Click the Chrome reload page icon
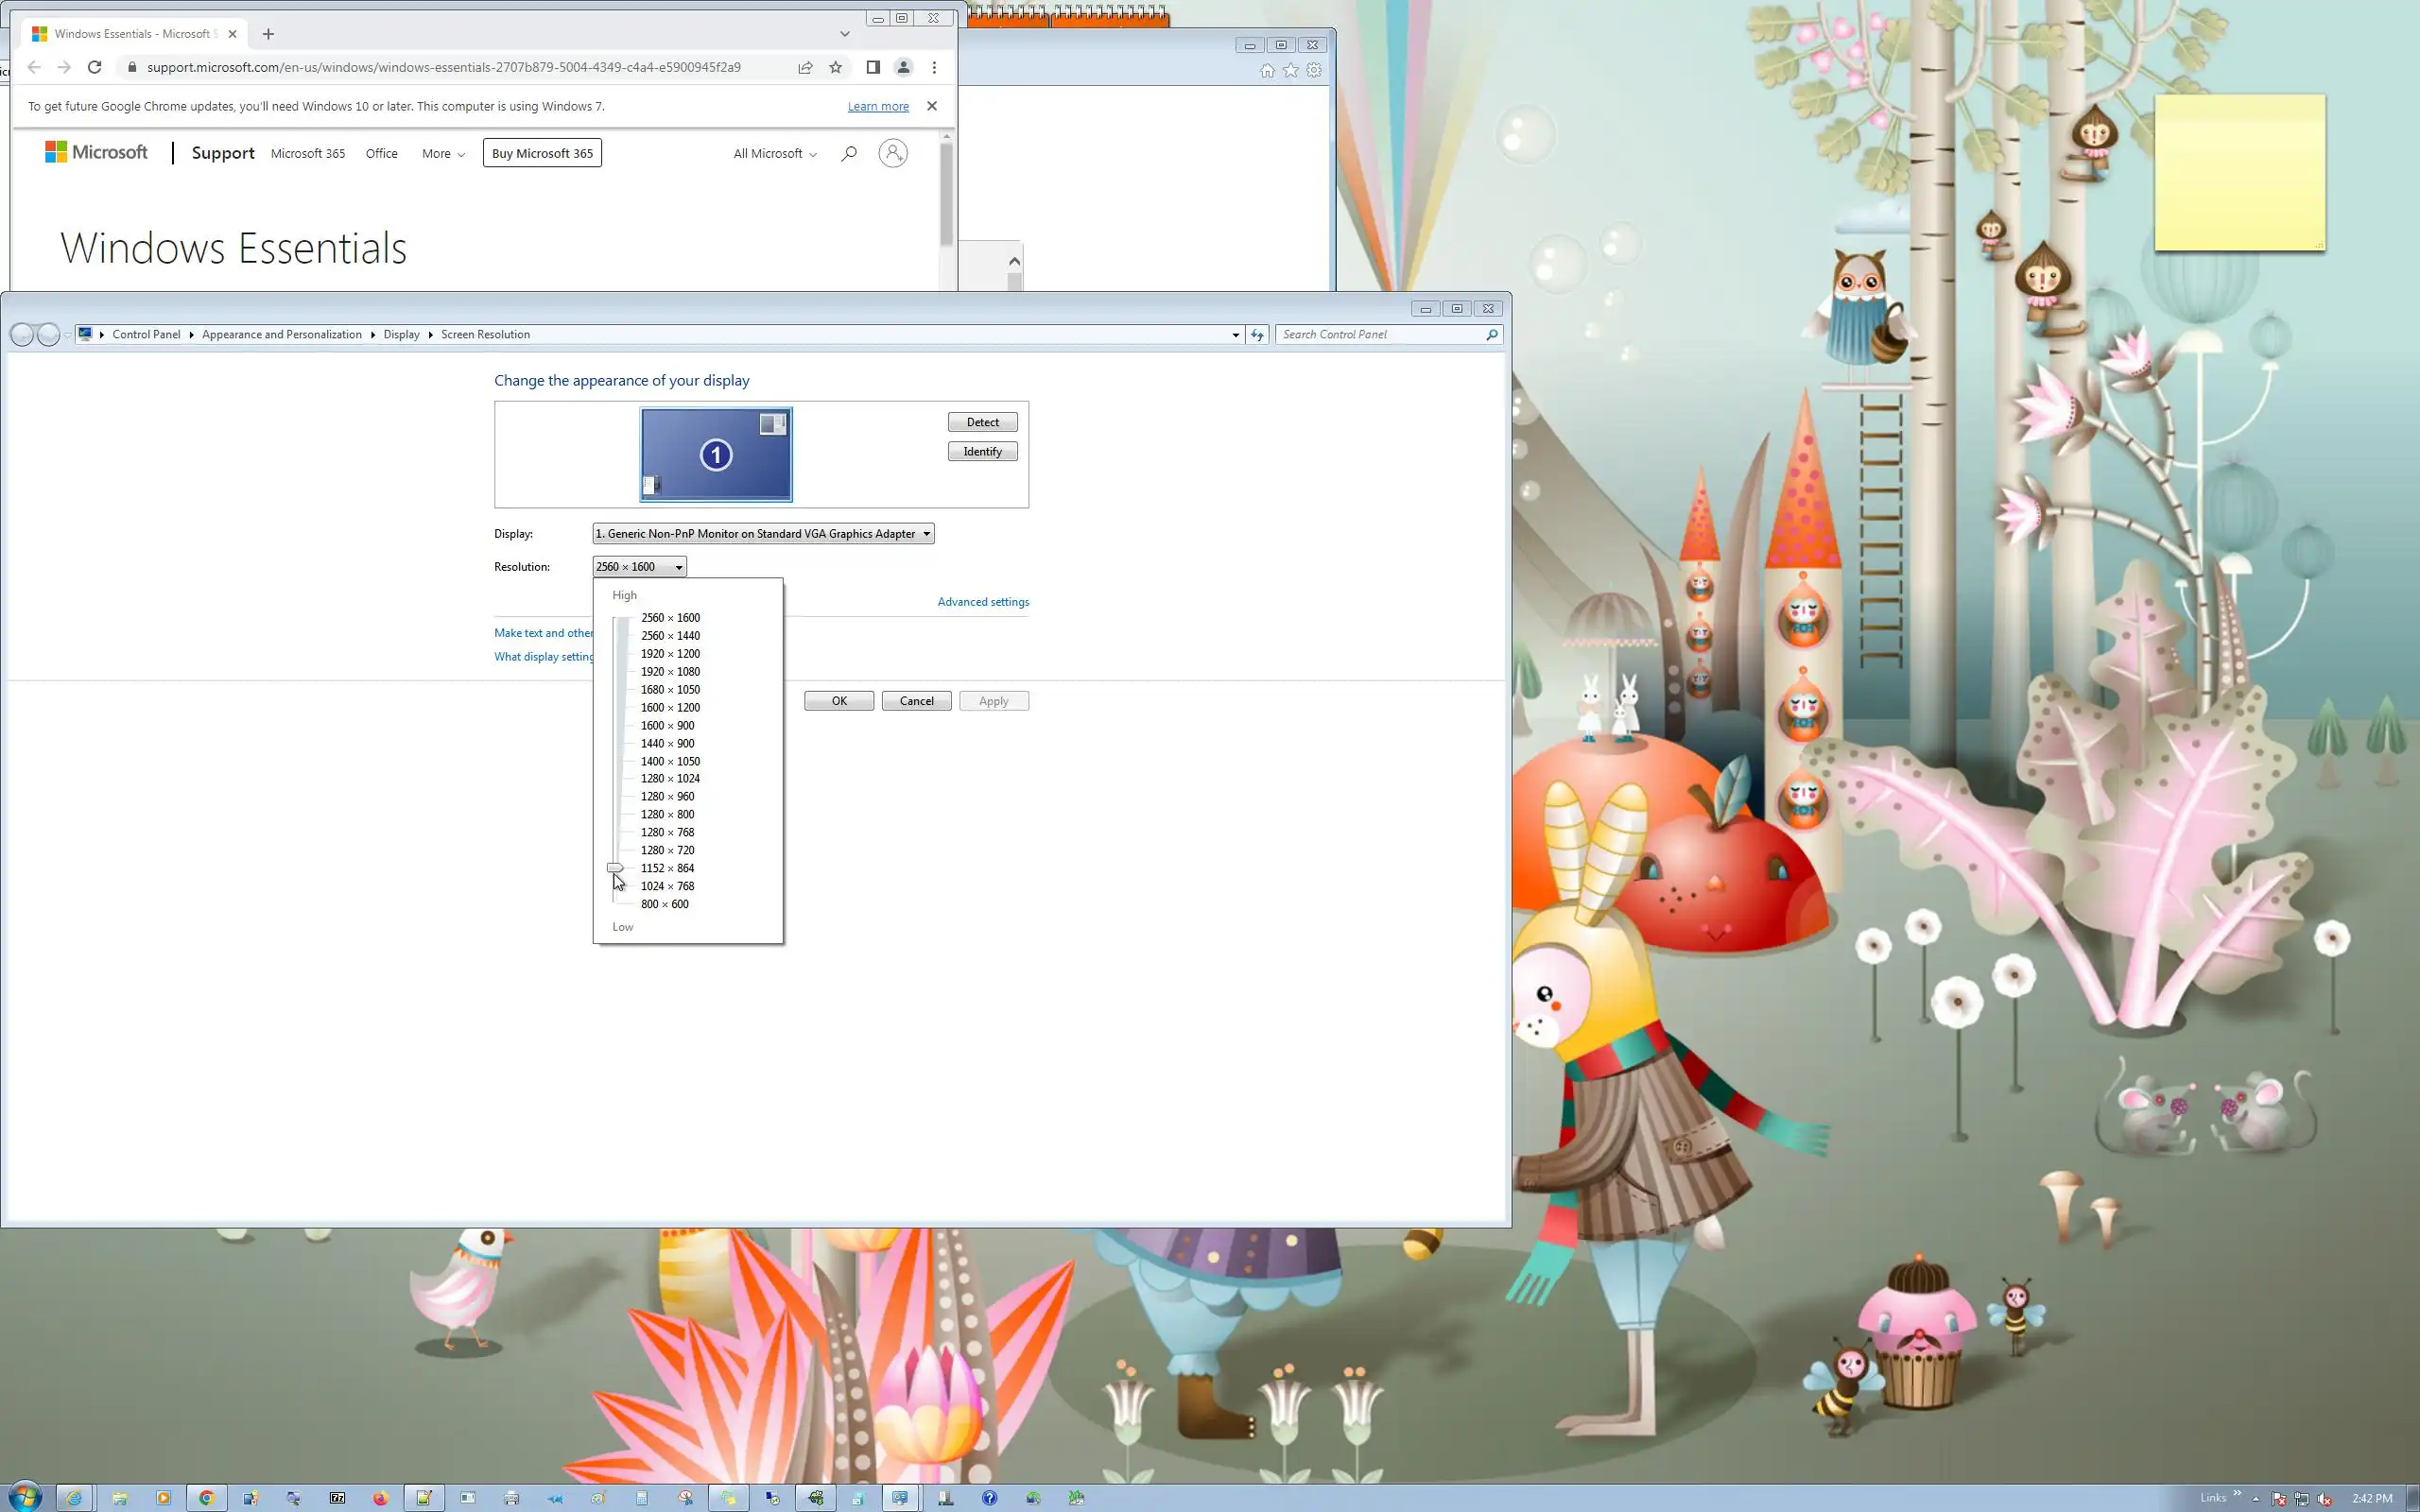Image resolution: width=2420 pixels, height=1512 pixels. click(x=94, y=67)
